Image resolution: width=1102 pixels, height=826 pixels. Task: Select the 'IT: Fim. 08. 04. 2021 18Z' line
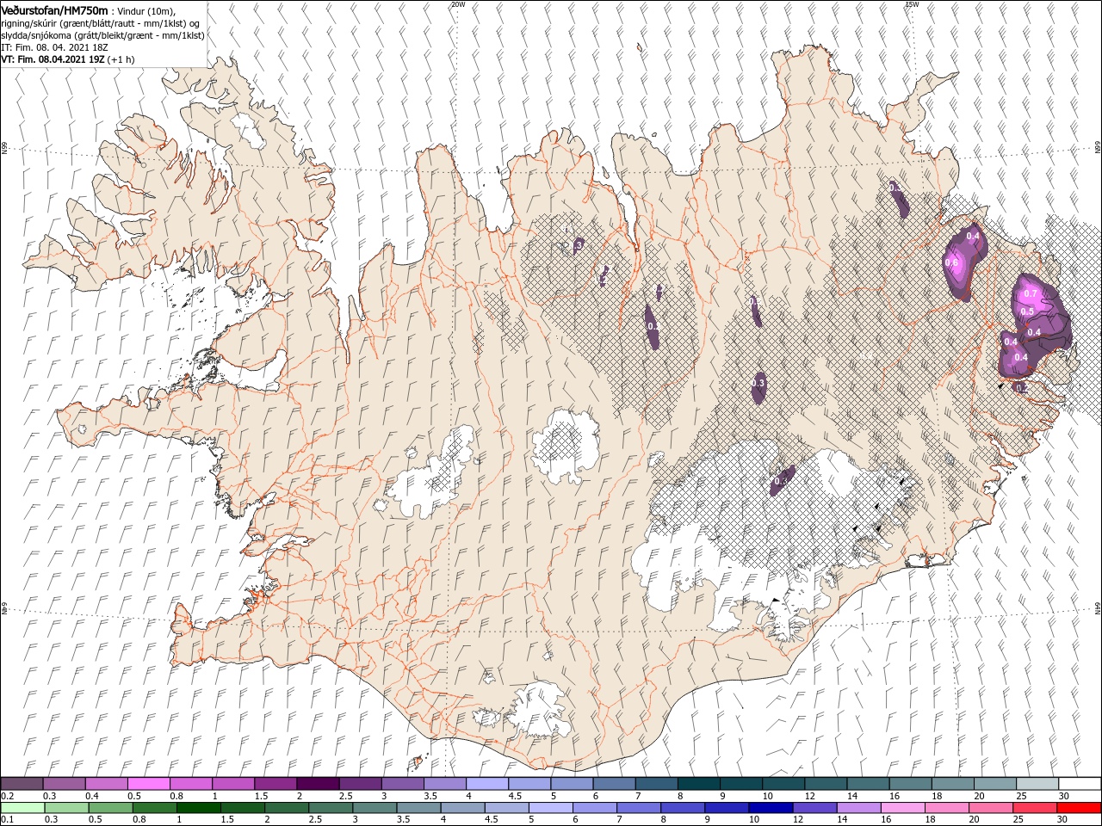tap(53, 46)
